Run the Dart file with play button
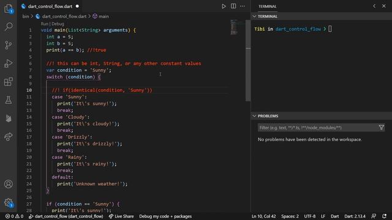The height and width of the screenshot is (220, 392). 224,6
